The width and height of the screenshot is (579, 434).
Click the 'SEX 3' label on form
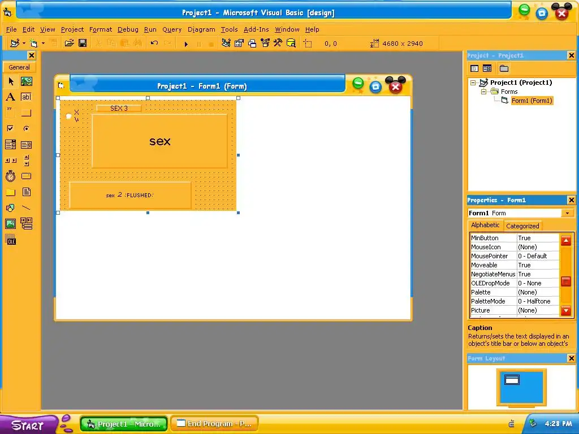119,108
